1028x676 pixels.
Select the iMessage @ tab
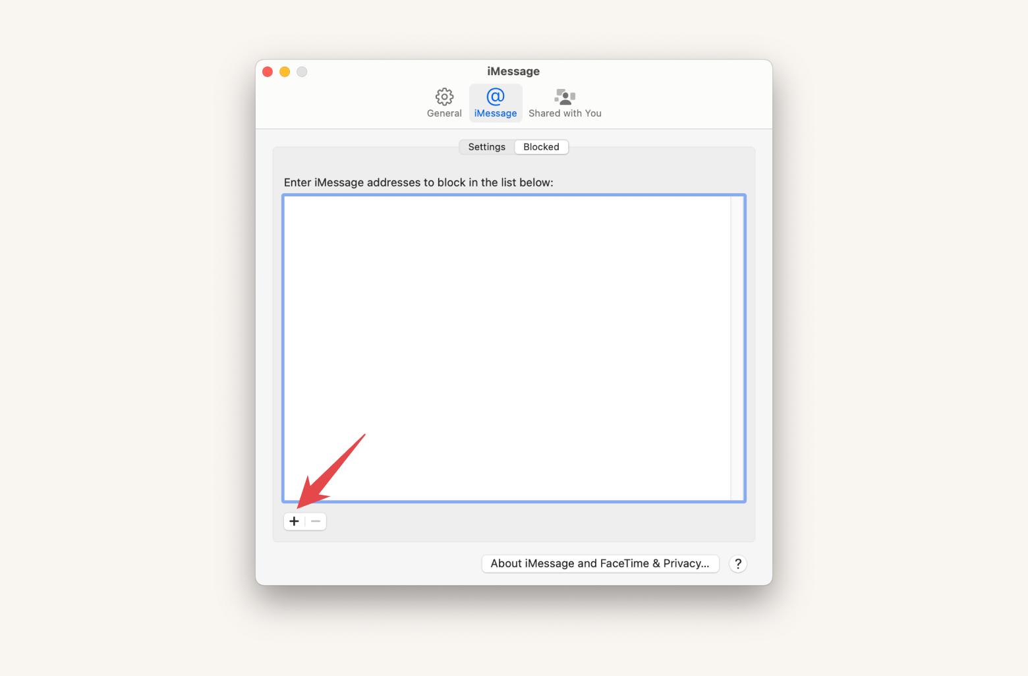(x=496, y=103)
